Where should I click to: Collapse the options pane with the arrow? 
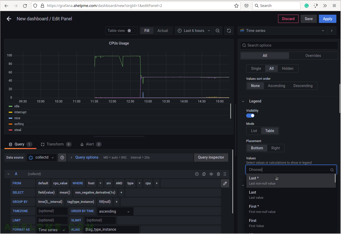(332, 31)
